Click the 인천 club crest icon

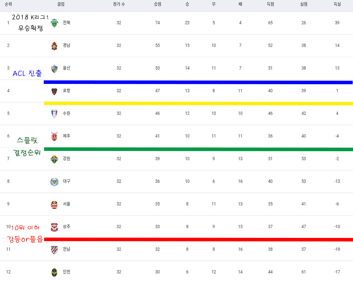54,272
